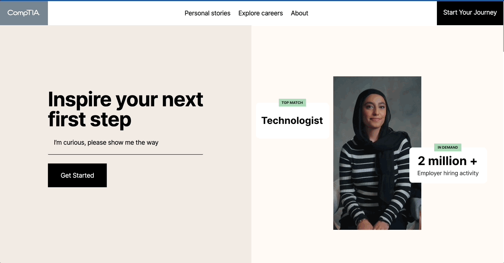504x263 pixels.
Task: Click the "first step" headline text
Action: [89, 120]
